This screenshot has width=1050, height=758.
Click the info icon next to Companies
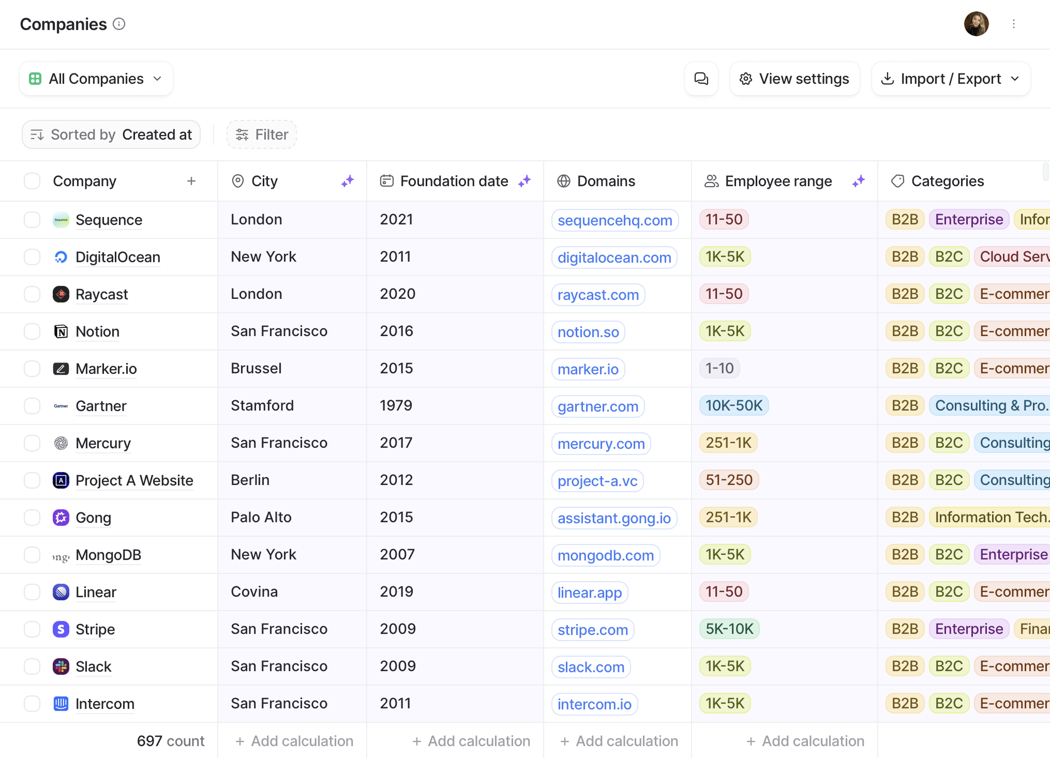pyautogui.click(x=119, y=24)
